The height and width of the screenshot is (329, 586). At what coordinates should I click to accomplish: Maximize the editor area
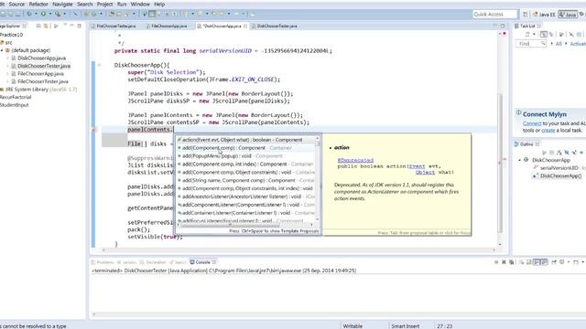[x=503, y=26]
